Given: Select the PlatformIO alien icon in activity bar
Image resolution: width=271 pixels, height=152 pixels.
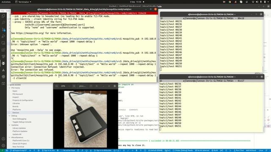Looking at the screenshot, I should 3,63.
